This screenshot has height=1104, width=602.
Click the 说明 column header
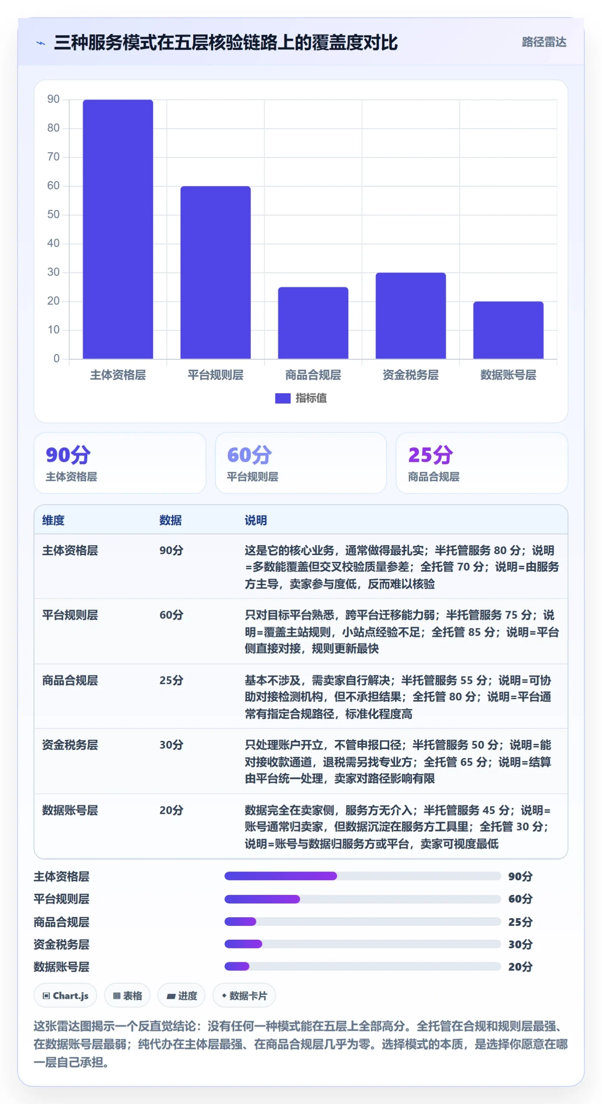(x=256, y=520)
